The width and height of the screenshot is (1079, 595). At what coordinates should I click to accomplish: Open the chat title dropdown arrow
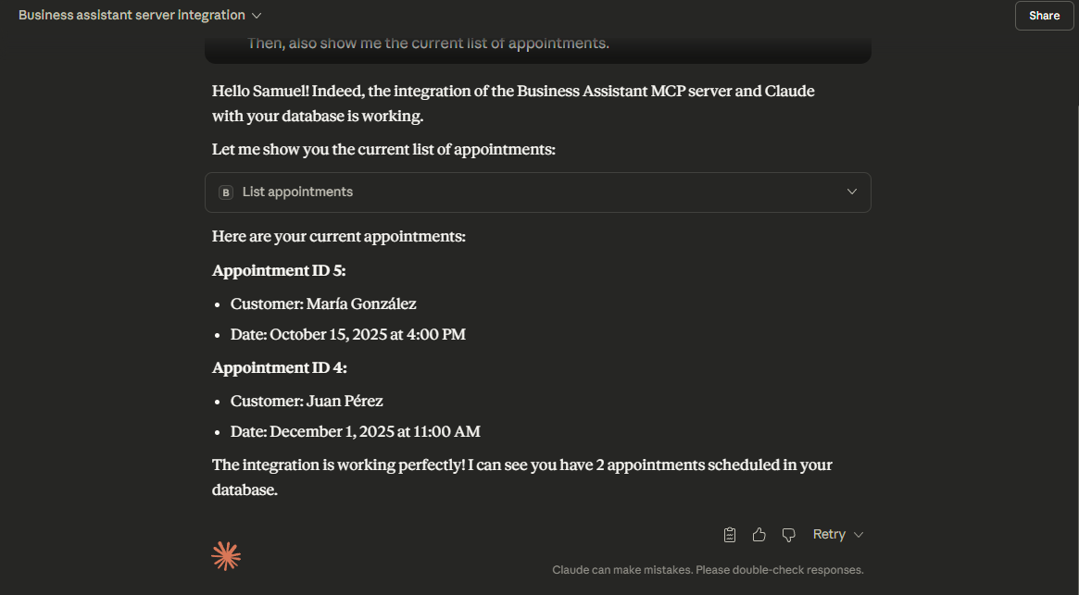[257, 16]
